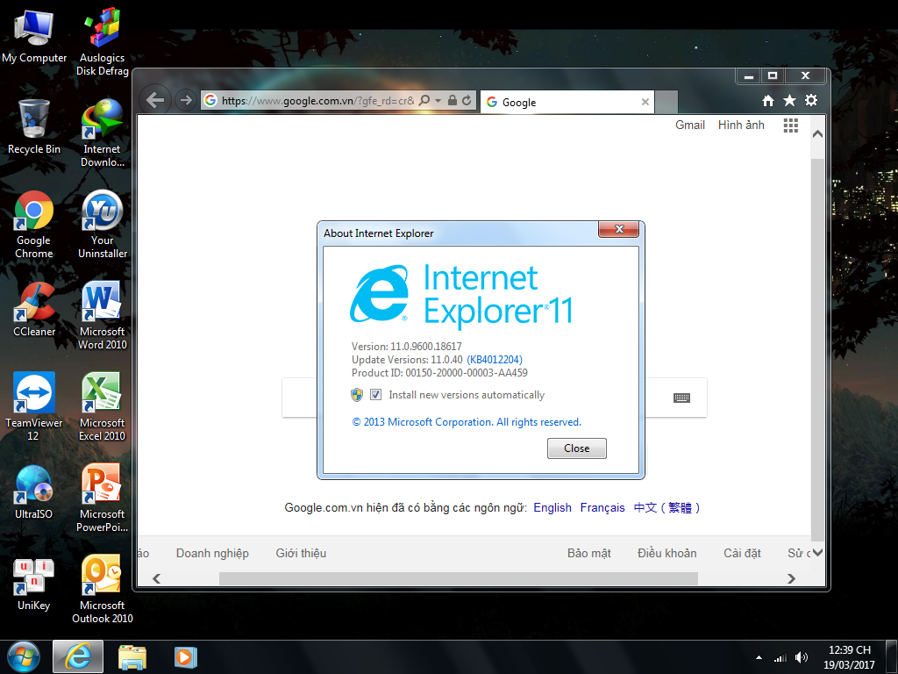Click the taskbar clock and date
898x674 pixels.
pos(849,657)
